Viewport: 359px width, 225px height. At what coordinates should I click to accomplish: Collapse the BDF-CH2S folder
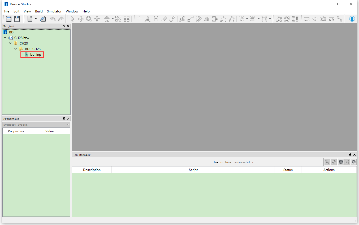pos(16,49)
